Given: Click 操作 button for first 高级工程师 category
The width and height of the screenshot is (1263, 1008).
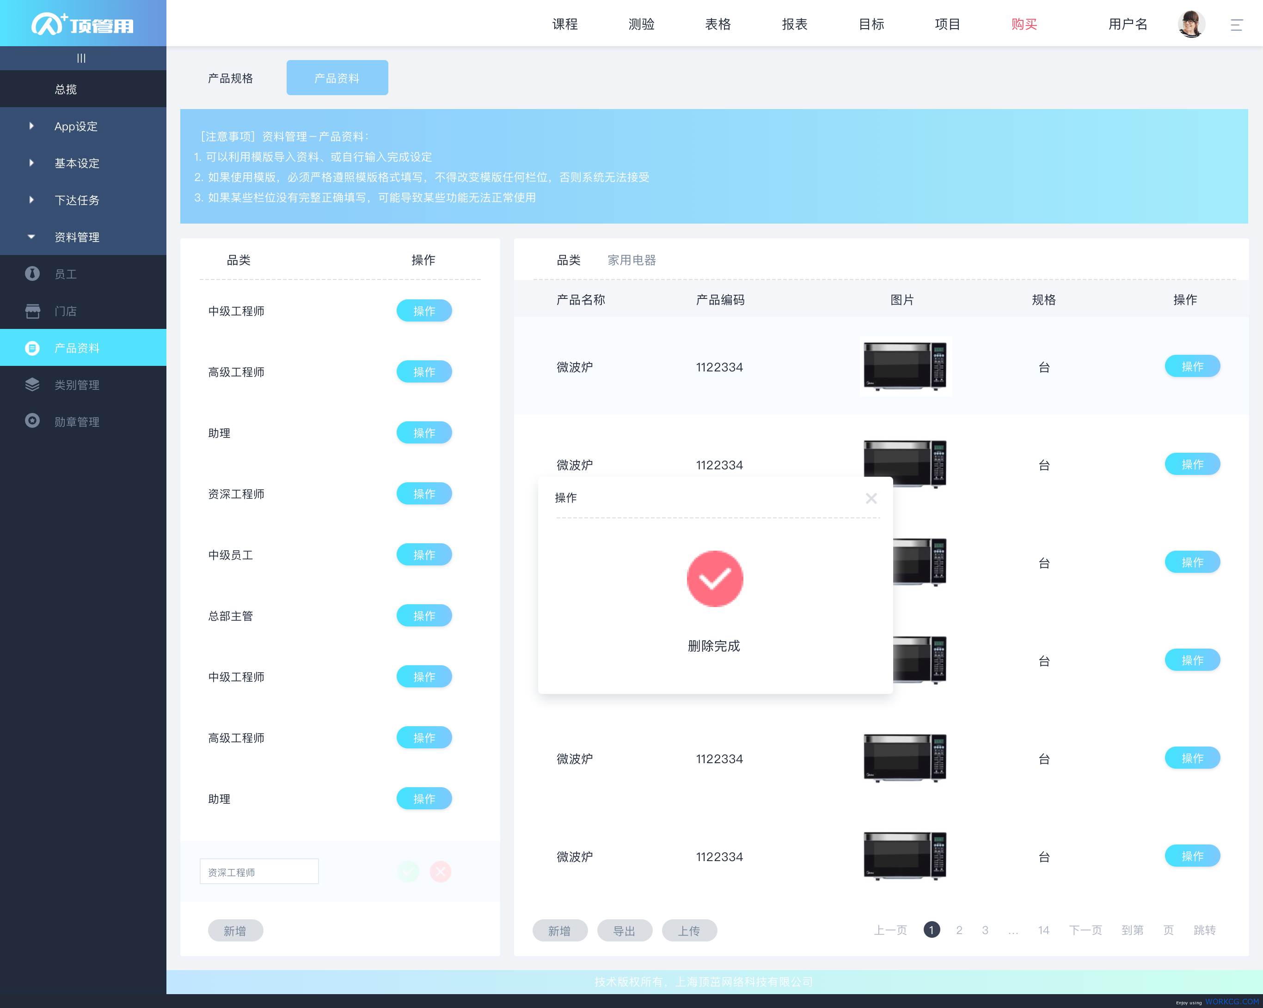Looking at the screenshot, I should point(424,372).
